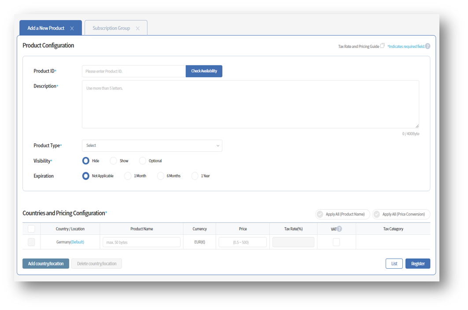The image size is (468, 310).
Task: Register the new product
Action: point(417,263)
